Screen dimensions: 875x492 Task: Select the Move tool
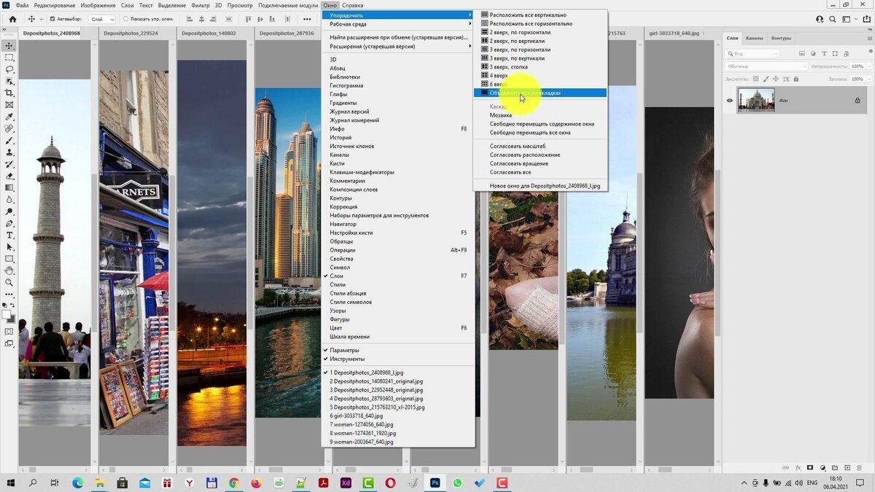point(9,45)
